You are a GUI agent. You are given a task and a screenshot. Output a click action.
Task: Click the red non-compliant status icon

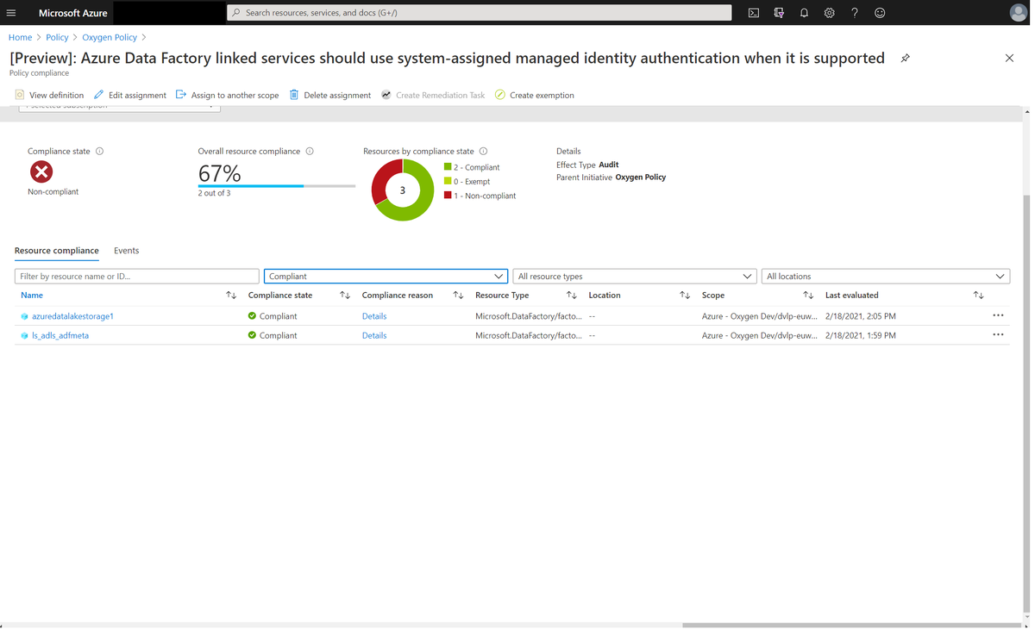point(41,171)
